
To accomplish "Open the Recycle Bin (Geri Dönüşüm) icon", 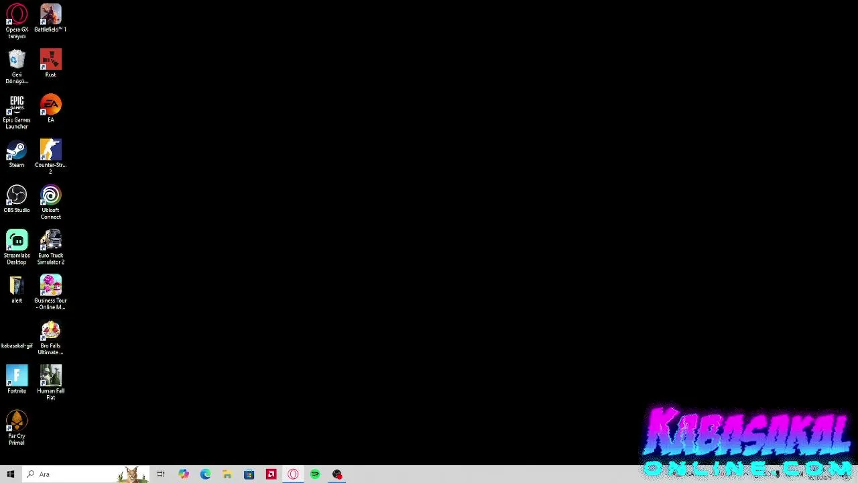I will 17,66.
